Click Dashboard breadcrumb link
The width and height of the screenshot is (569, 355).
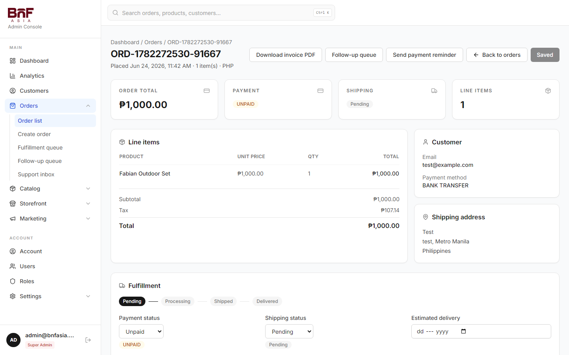pyautogui.click(x=125, y=42)
